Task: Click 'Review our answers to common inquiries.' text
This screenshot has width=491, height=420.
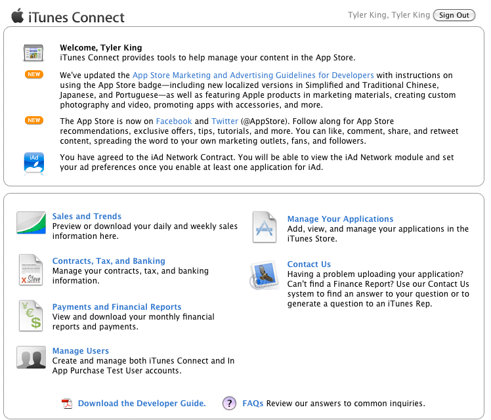Action: click(x=346, y=404)
